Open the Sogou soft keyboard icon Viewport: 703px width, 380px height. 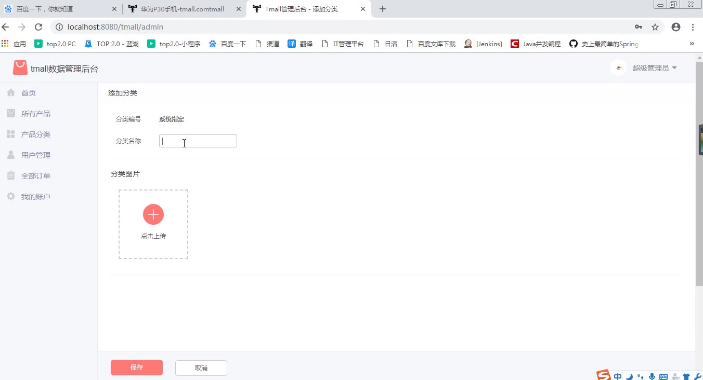pyautogui.click(x=663, y=377)
